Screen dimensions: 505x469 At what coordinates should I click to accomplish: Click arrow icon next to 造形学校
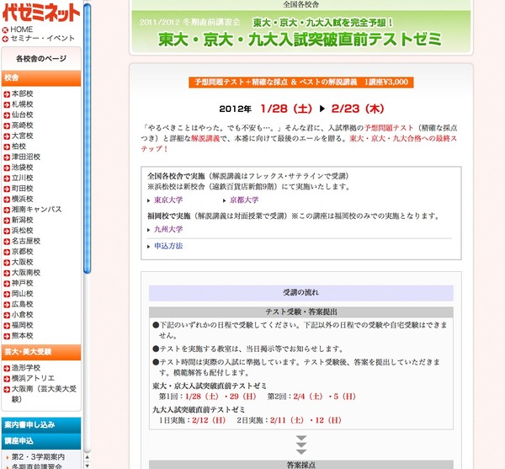click(7, 369)
